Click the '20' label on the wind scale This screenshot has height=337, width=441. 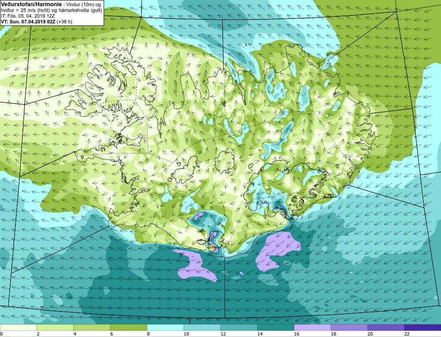coord(370,334)
